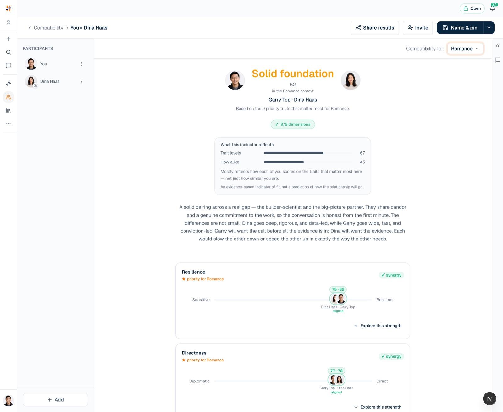The image size is (503, 412).
Task: Click user avatar at sidebar bottom
Action: (x=8, y=400)
